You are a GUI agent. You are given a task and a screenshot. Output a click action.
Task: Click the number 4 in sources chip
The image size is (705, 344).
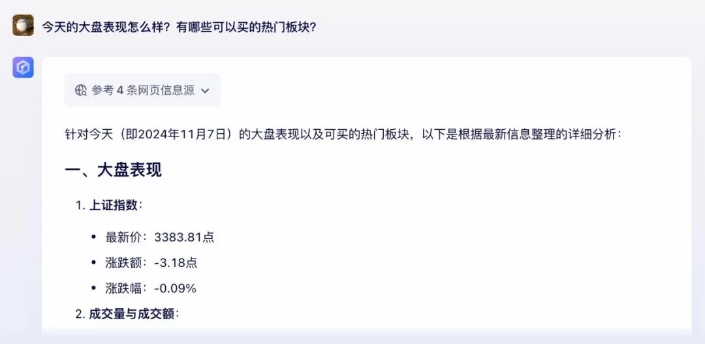(120, 91)
